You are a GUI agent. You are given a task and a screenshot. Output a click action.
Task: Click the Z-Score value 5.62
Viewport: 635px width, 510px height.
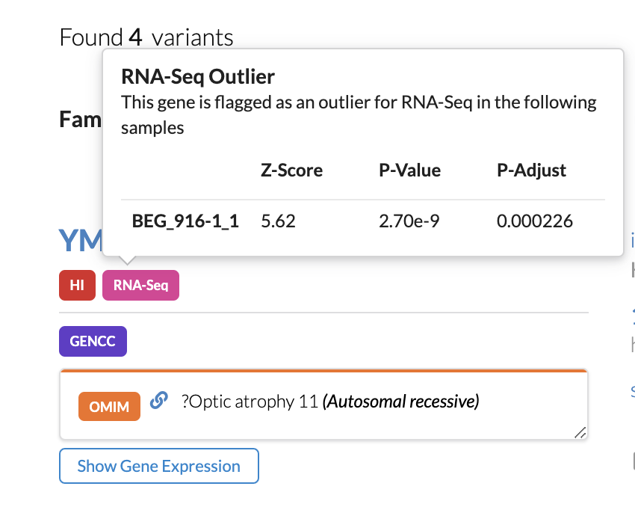click(278, 221)
